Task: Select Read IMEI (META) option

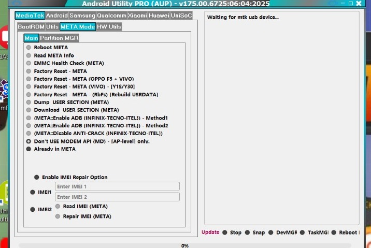Action: [58, 206]
